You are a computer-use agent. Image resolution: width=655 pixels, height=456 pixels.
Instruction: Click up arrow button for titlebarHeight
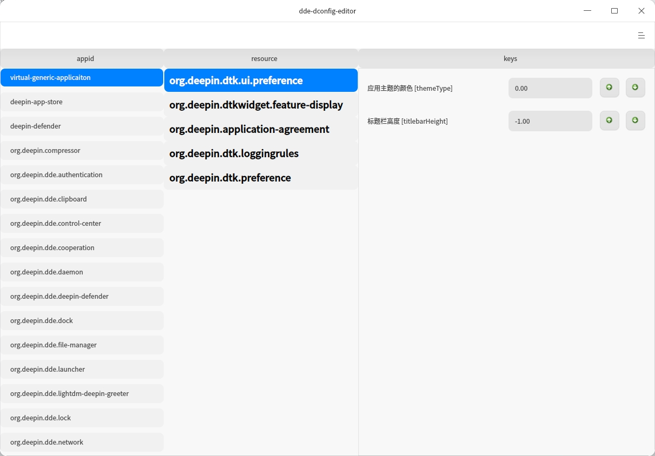tap(610, 120)
